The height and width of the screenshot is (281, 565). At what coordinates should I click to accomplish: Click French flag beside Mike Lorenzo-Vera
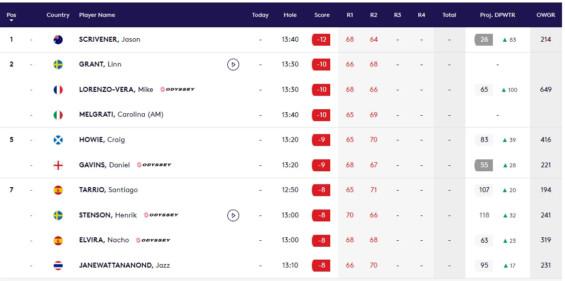58,89
